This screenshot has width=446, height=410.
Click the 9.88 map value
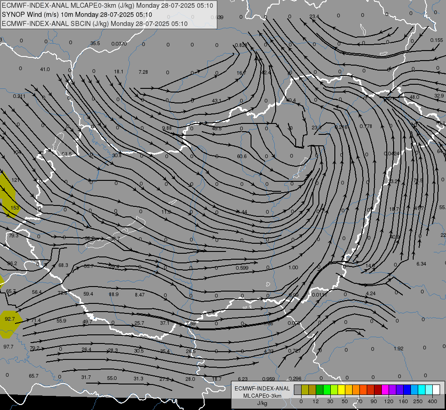pyautogui.click(x=167, y=128)
